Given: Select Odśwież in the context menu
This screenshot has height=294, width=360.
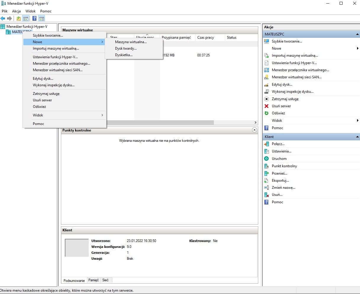Looking at the screenshot, I should coord(64,107).
